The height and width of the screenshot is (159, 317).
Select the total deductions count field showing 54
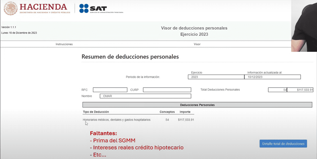point(278,90)
